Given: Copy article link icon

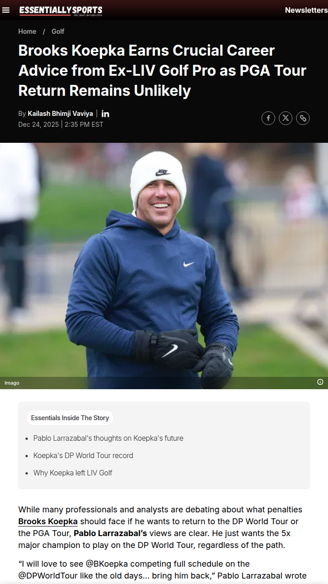Looking at the screenshot, I should point(303,118).
